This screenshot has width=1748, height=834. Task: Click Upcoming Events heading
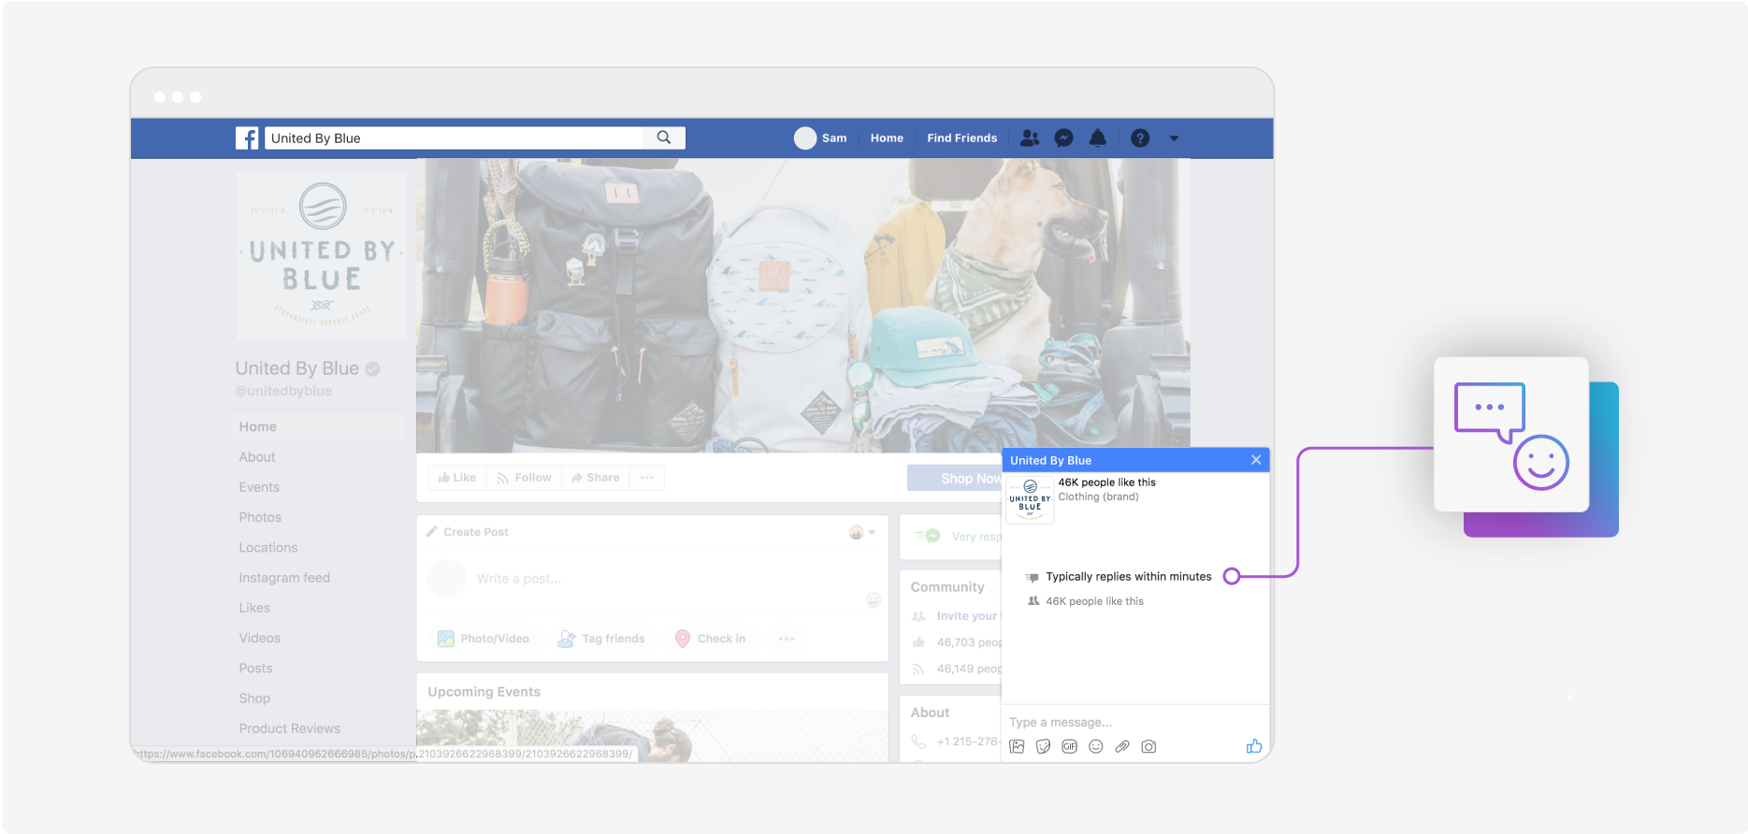[484, 692]
